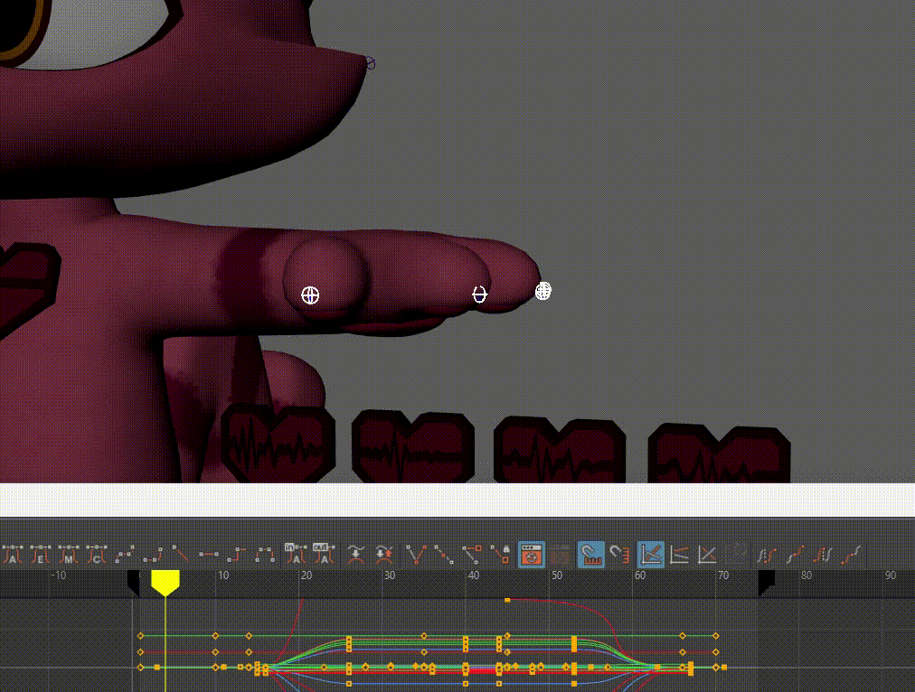Break tangents on selected keys
This screenshot has width=915, height=692.
click(x=416, y=553)
